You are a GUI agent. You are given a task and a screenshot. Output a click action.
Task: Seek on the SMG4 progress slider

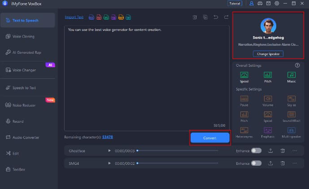[x=178, y=163]
